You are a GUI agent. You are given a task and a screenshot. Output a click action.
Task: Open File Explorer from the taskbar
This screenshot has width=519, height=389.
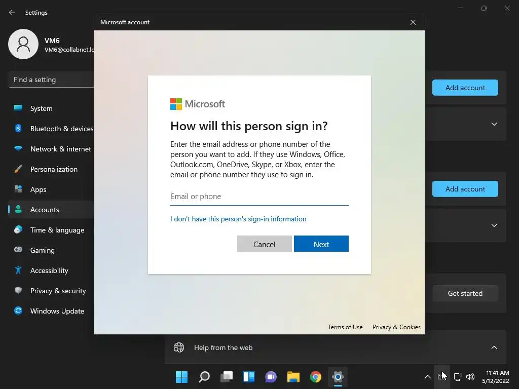(x=293, y=377)
